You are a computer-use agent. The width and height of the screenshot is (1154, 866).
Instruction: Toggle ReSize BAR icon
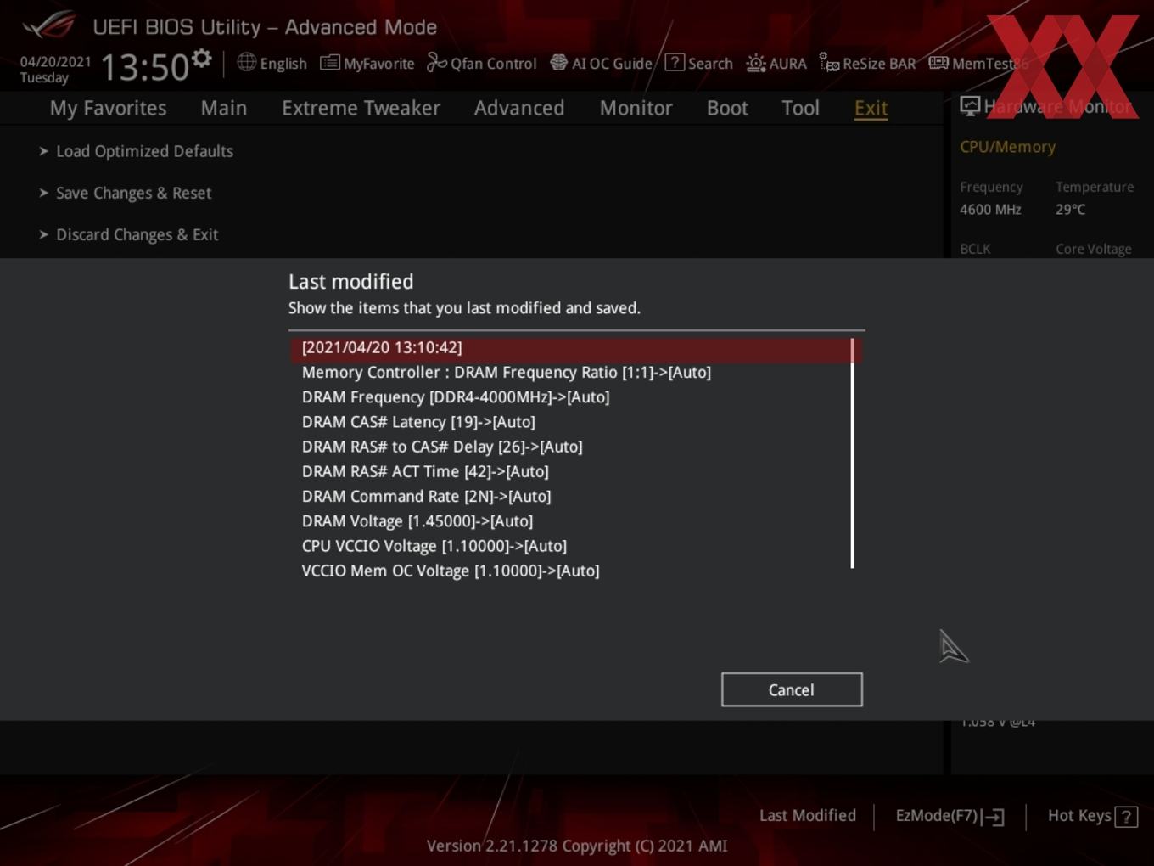[x=829, y=63]
